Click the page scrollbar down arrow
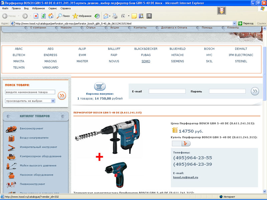The image size is (267, 200). 265,191
